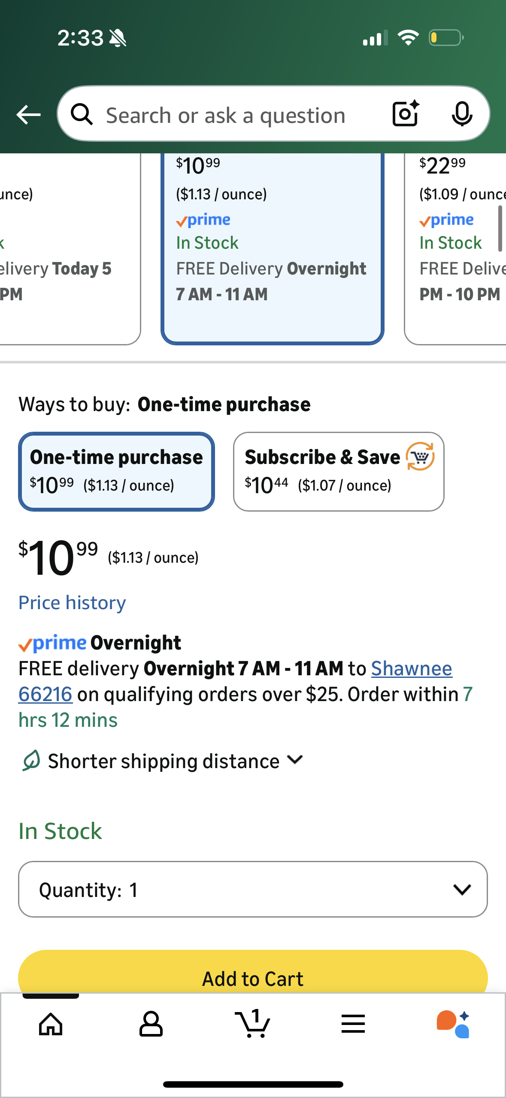Screen dimensions: 506x1098
Task: Open the shopping cart icon
Action: tap(253, 1024)
